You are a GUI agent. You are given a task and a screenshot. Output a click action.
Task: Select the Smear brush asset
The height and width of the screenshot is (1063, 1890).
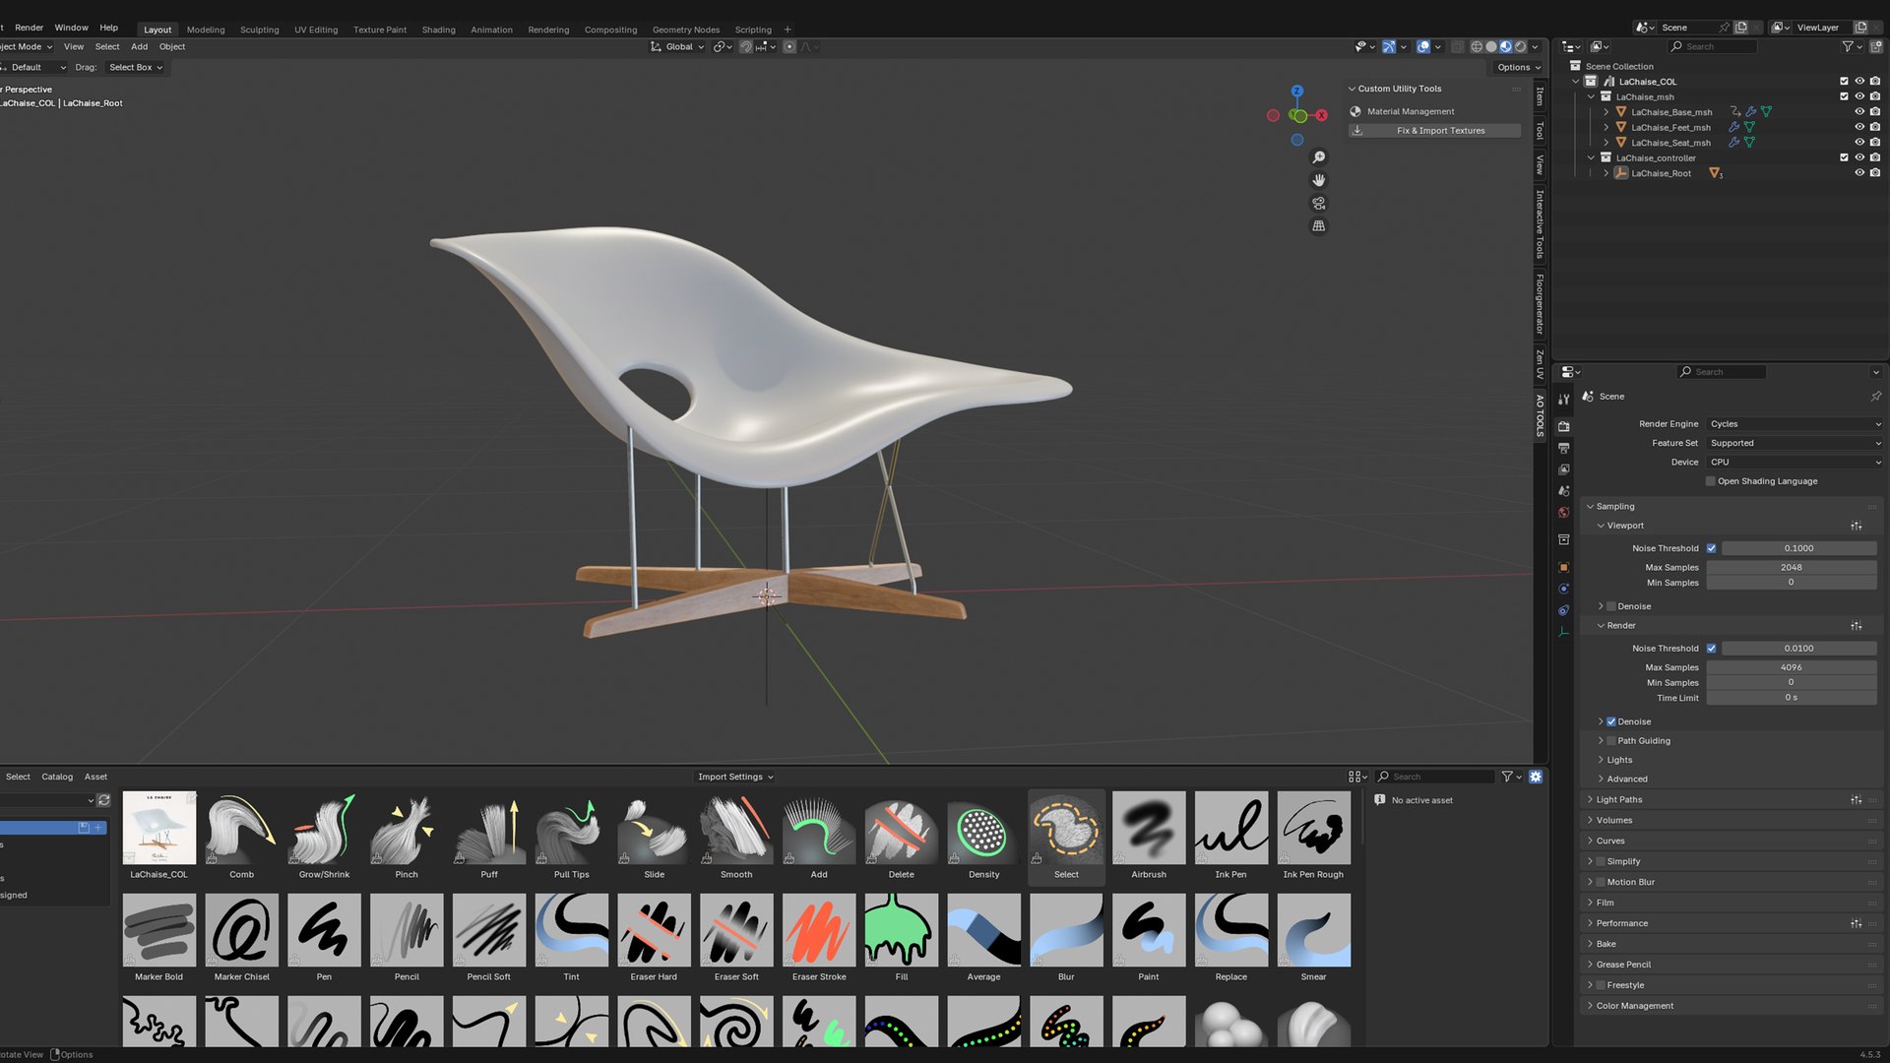pos(1313,938)
